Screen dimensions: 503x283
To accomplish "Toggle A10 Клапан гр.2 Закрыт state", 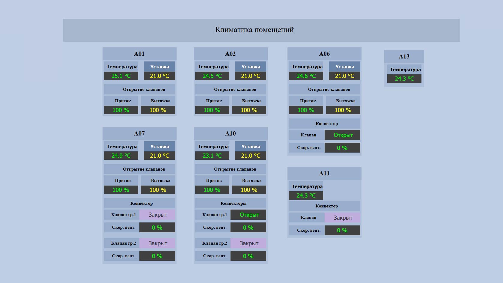I will click(x=249, y=243).
